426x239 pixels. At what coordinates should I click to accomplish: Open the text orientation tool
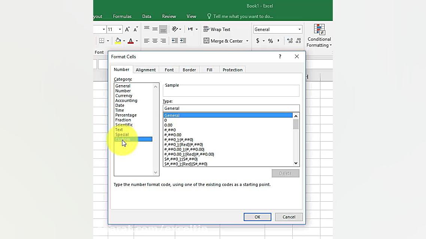175,29
